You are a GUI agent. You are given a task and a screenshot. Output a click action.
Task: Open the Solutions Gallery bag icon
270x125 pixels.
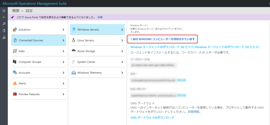pos(4,31)
